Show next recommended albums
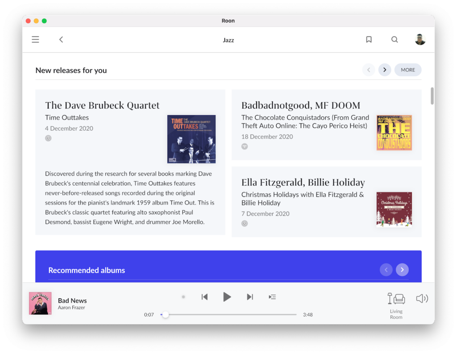457x354 pixels. tap(402, 270)
